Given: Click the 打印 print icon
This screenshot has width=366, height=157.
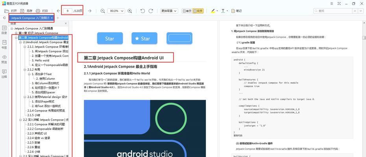Looking at the screenshot, I should [x=38, y=11].
